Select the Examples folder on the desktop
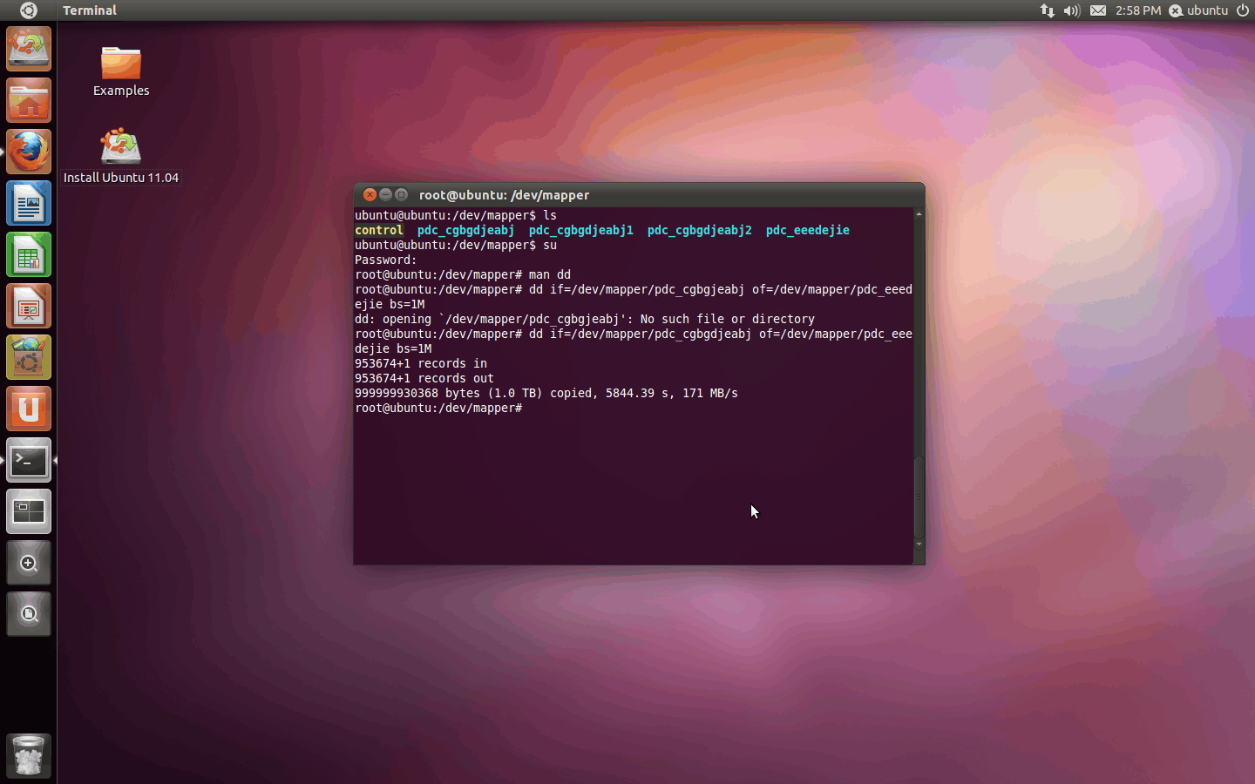 (121, 71)
